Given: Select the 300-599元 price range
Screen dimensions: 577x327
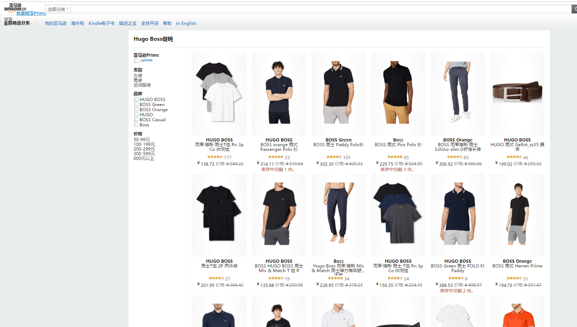Looking at the screenshot, I should [144, 154].
